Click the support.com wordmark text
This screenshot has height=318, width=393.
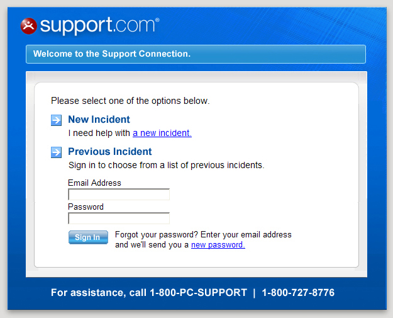[x=99, y=26]
